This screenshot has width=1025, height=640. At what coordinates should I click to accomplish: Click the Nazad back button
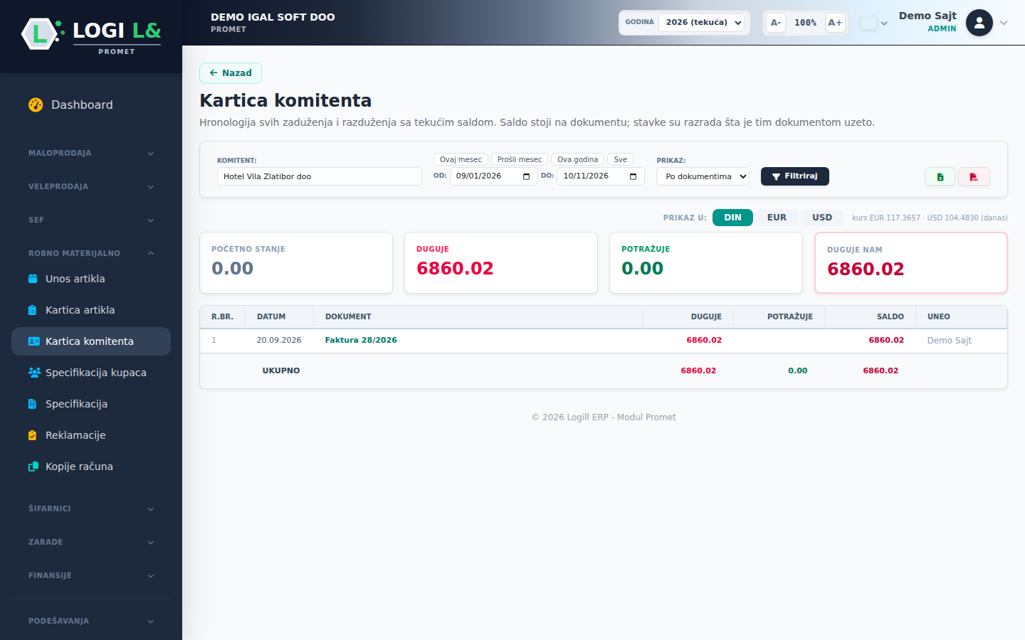[231, 73]
